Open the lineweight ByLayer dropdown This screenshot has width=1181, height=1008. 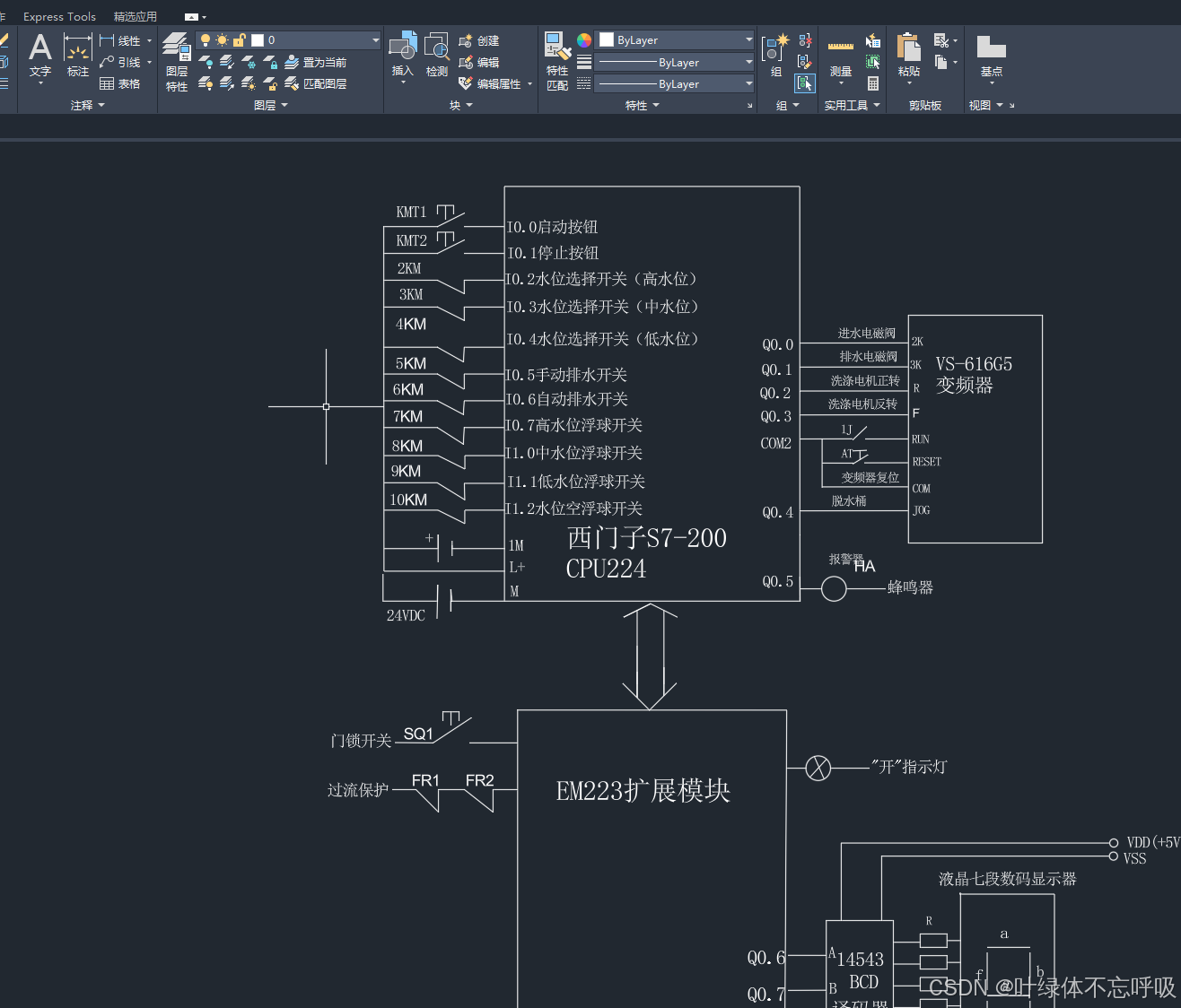(x=748, y=61)
